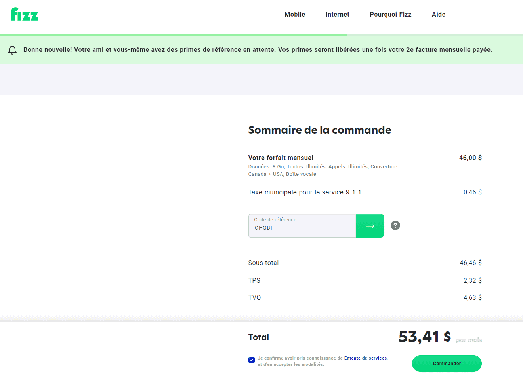Open the Entente de services link

tap(365, 358)
